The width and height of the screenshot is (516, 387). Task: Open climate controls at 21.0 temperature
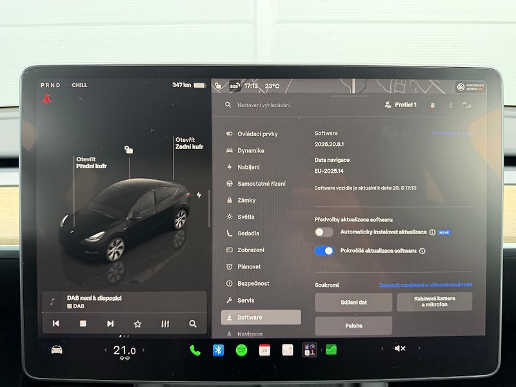(124, 350)
